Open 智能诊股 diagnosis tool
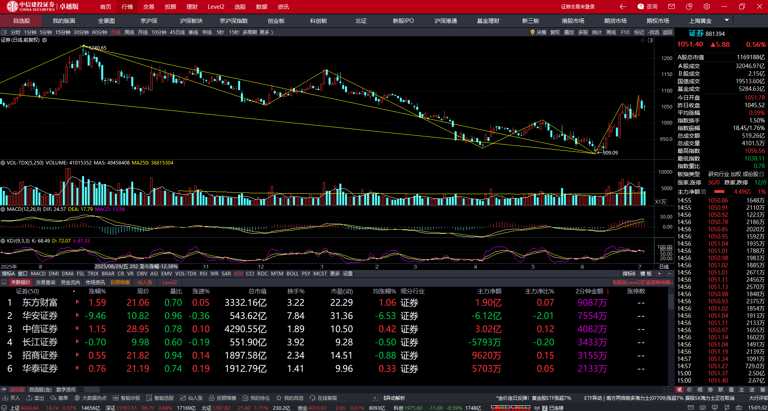Viewport: 768px width, 411px height. tap(126, 398)
